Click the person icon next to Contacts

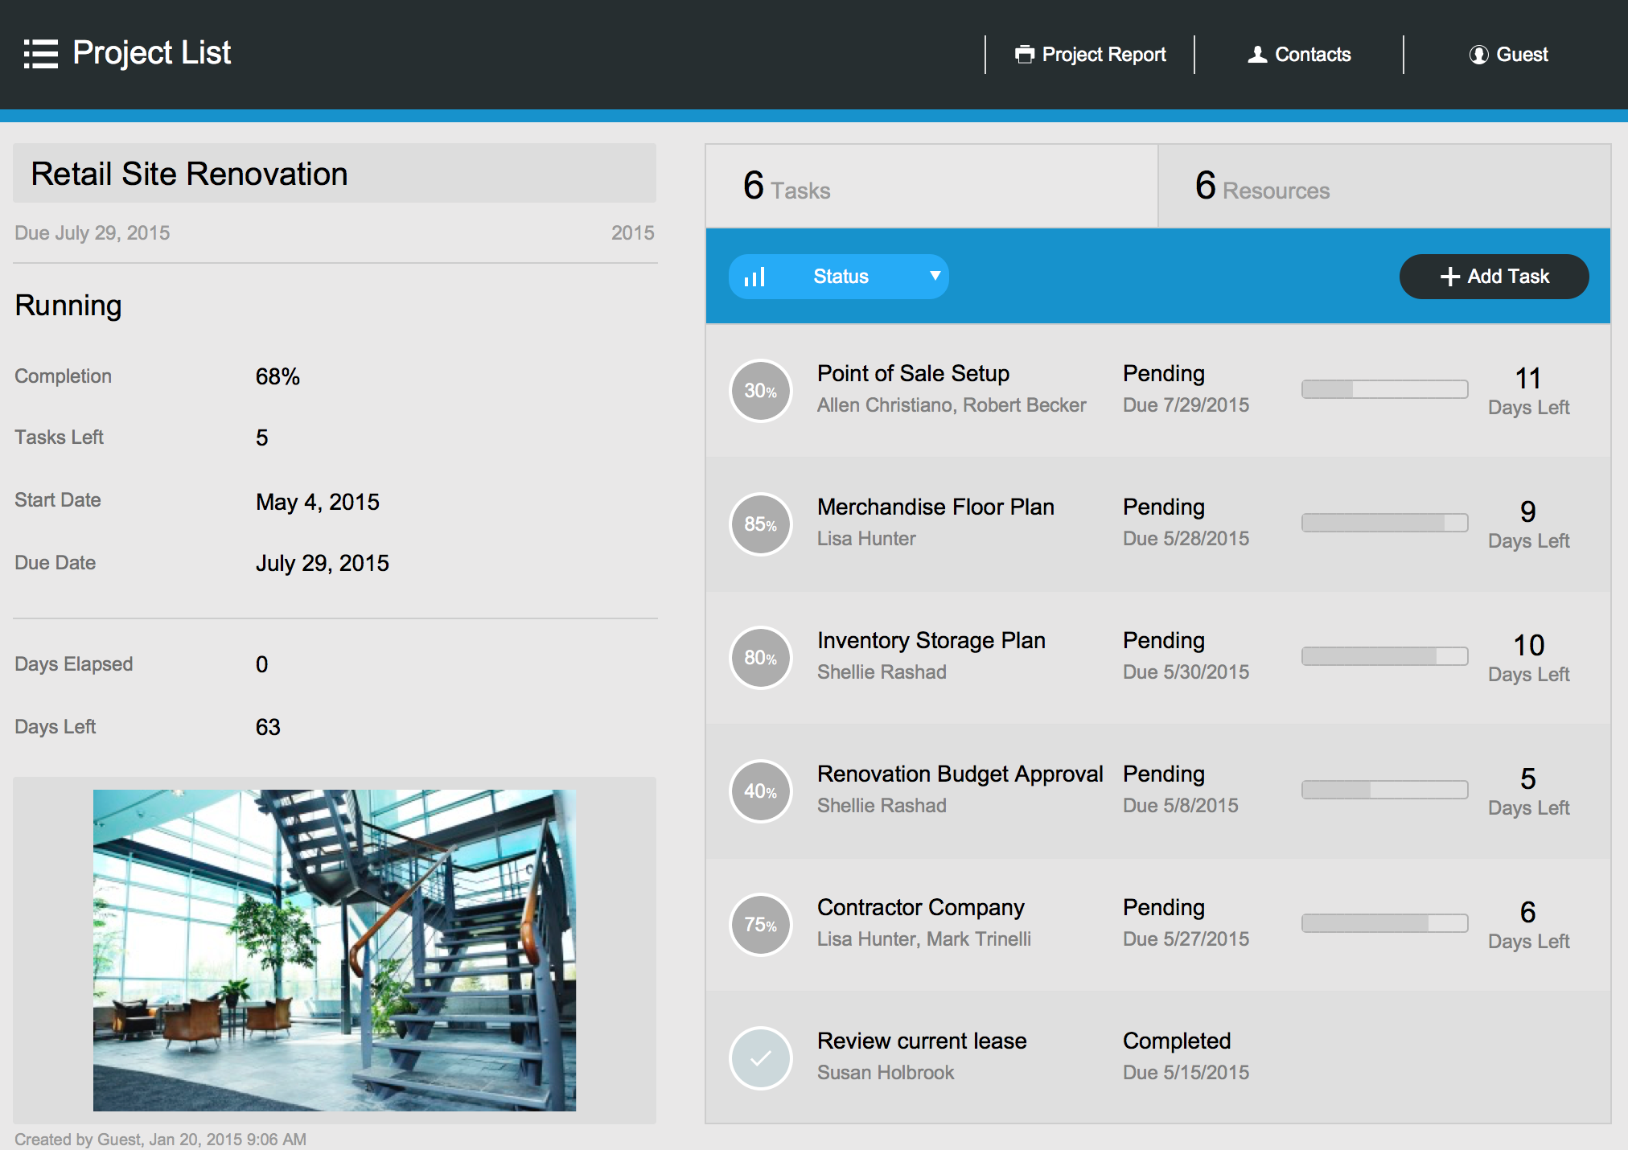pyautogui.click(x=1257, y=55)
